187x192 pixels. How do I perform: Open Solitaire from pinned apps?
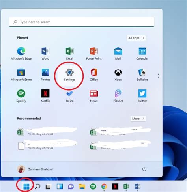pos(142,75)
